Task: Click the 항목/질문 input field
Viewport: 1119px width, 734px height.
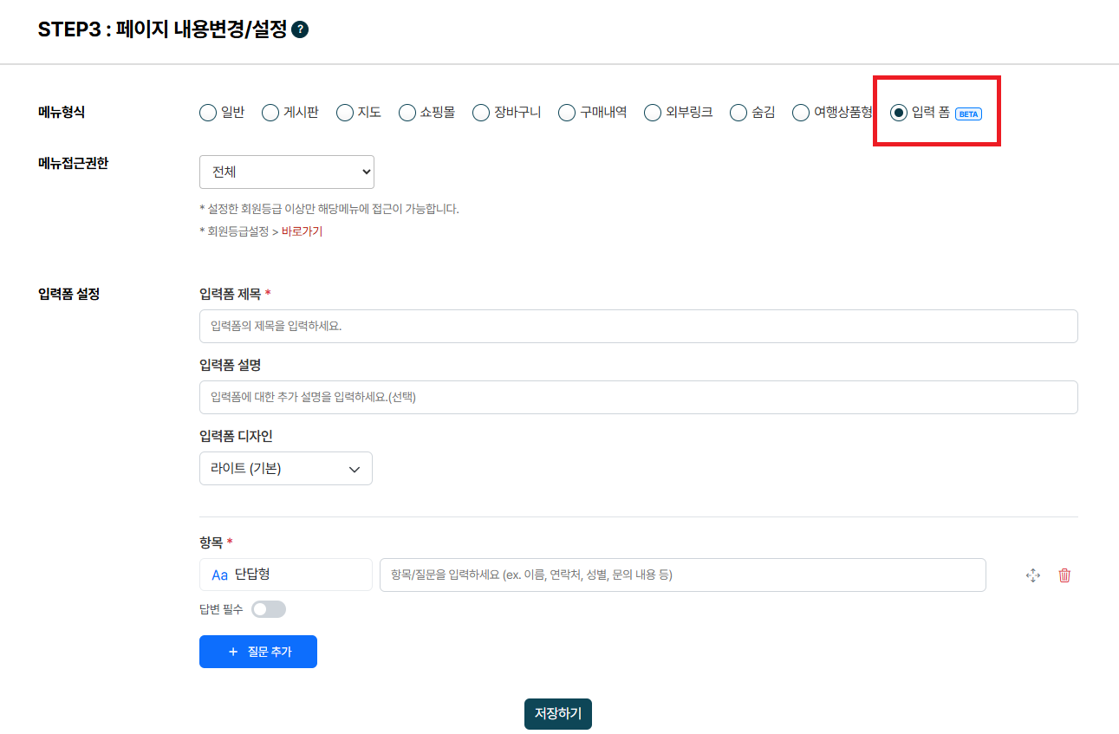Action: (x=683, y=575)
